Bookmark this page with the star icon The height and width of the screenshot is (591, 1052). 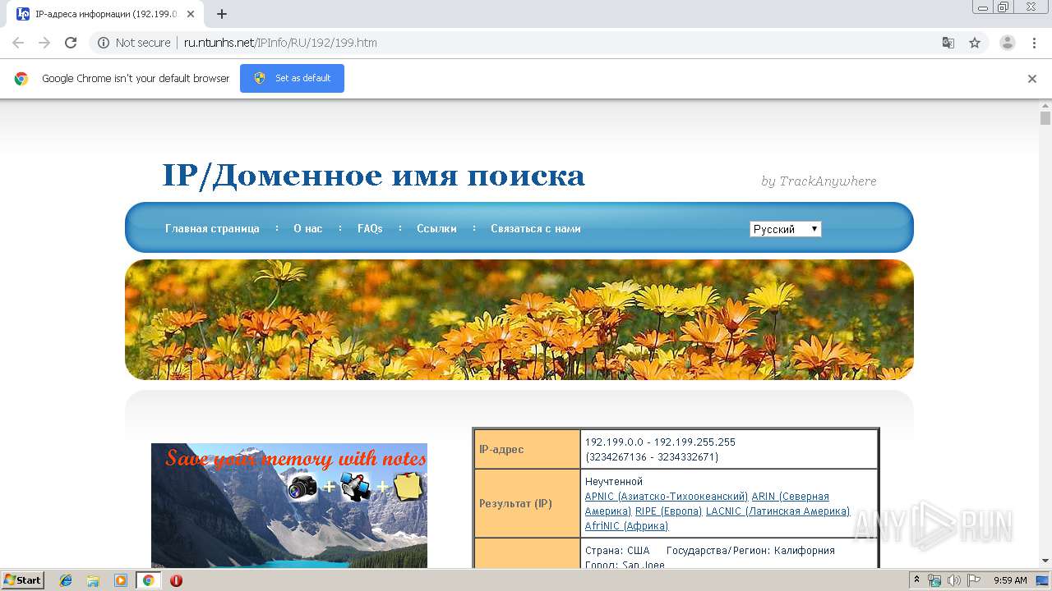975,43
